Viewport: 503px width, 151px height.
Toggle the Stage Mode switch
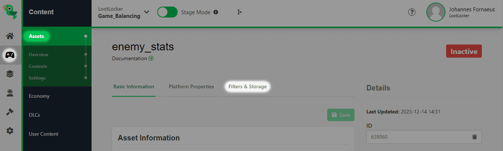pyautogui.click(x=167, y=12)
